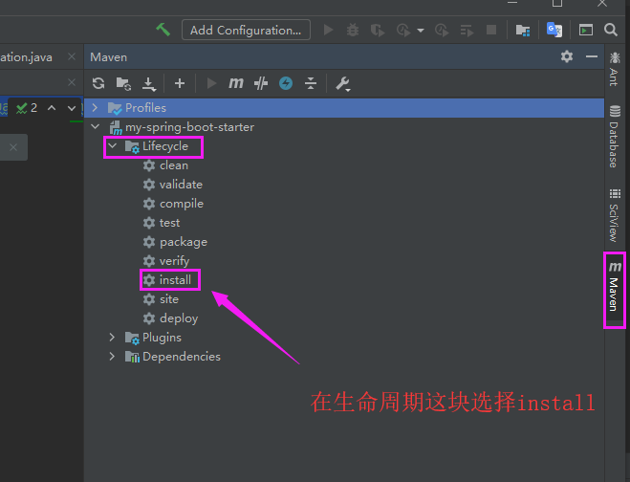This screenshot has width=630, height=482.
Task: Dismiss the gray popup with X
Action: (x=13, y=147)
